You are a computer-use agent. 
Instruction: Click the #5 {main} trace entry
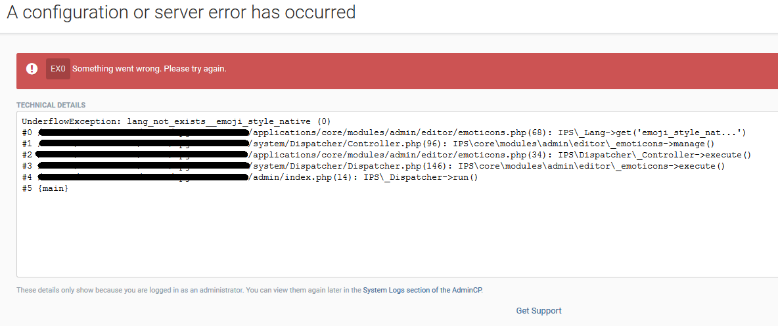click(45, 189)
